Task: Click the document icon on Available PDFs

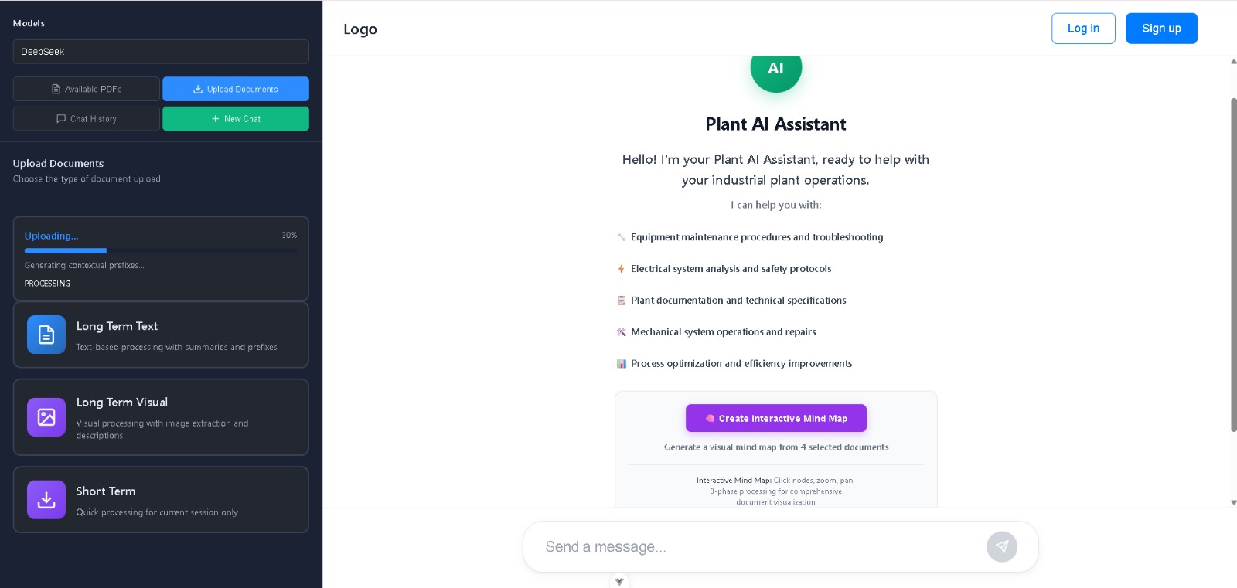Action: [x=56, y=89]
